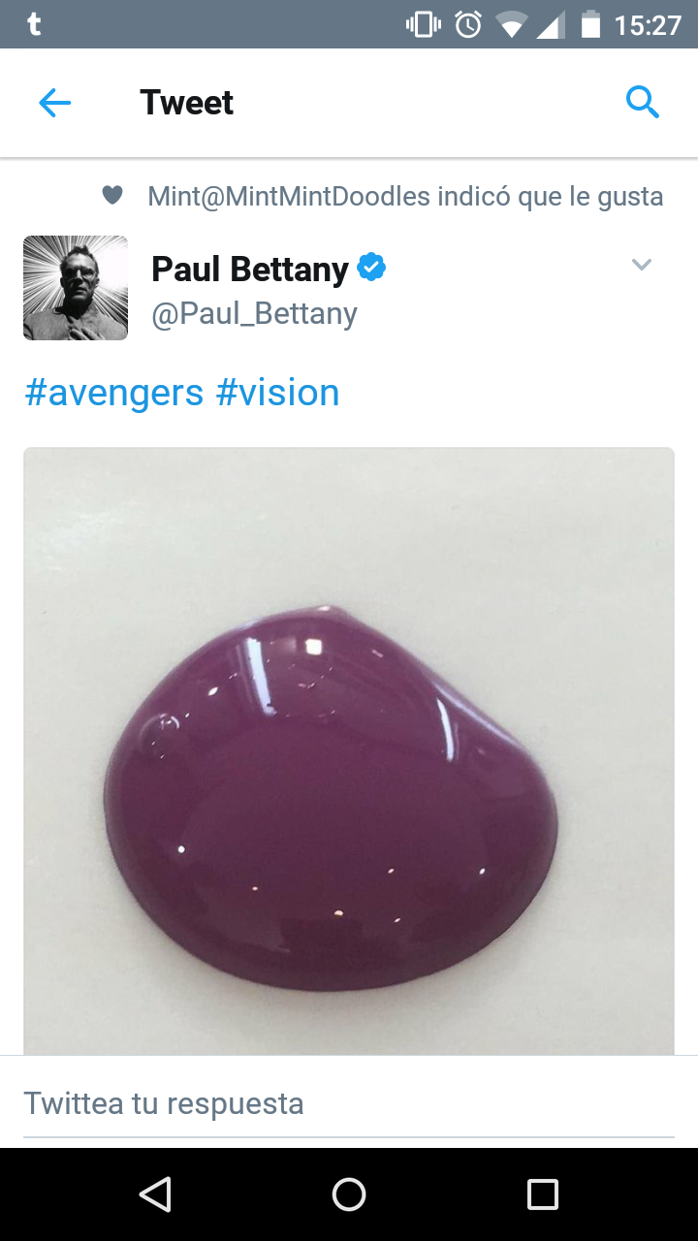View Paul Bettany's profile picture

point(76,288)
